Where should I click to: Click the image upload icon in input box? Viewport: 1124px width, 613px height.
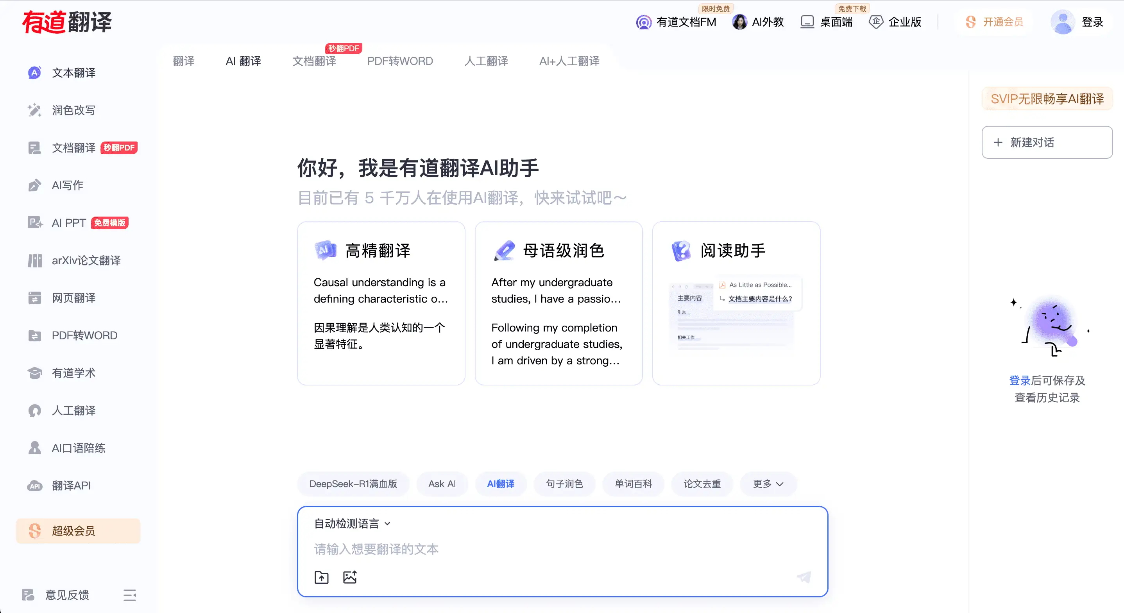(x=350, y=577)
